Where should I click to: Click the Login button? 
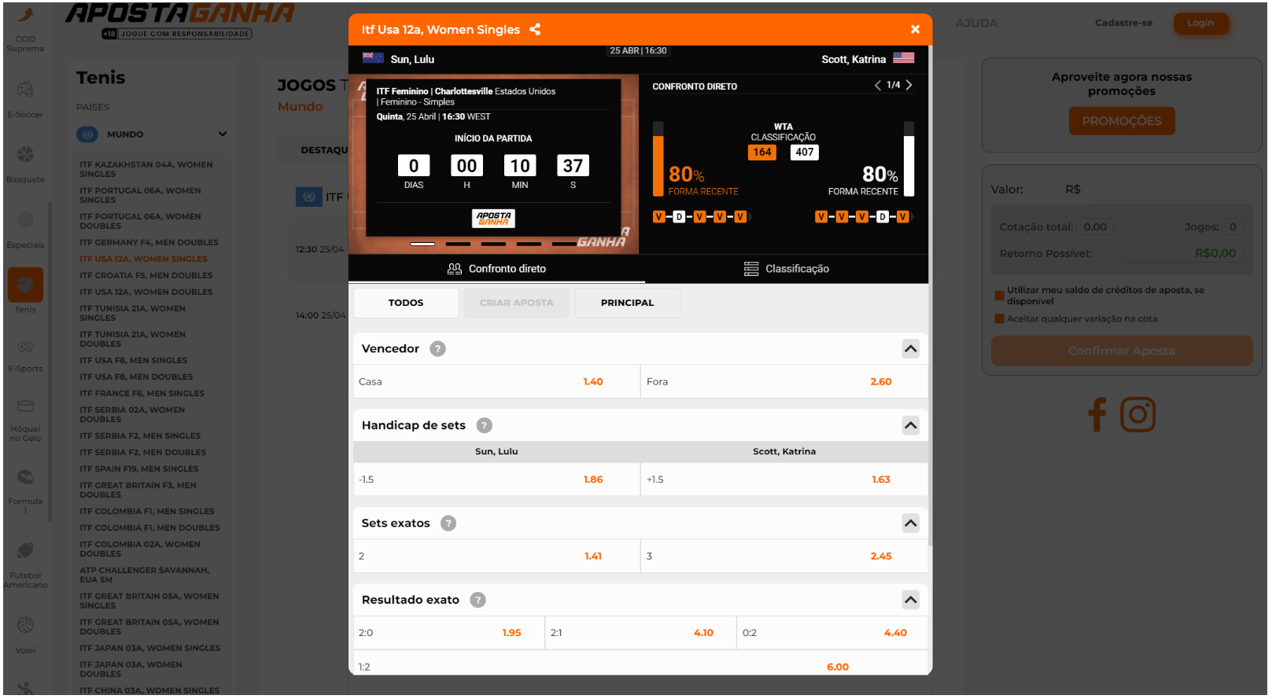click(1200, 23)
